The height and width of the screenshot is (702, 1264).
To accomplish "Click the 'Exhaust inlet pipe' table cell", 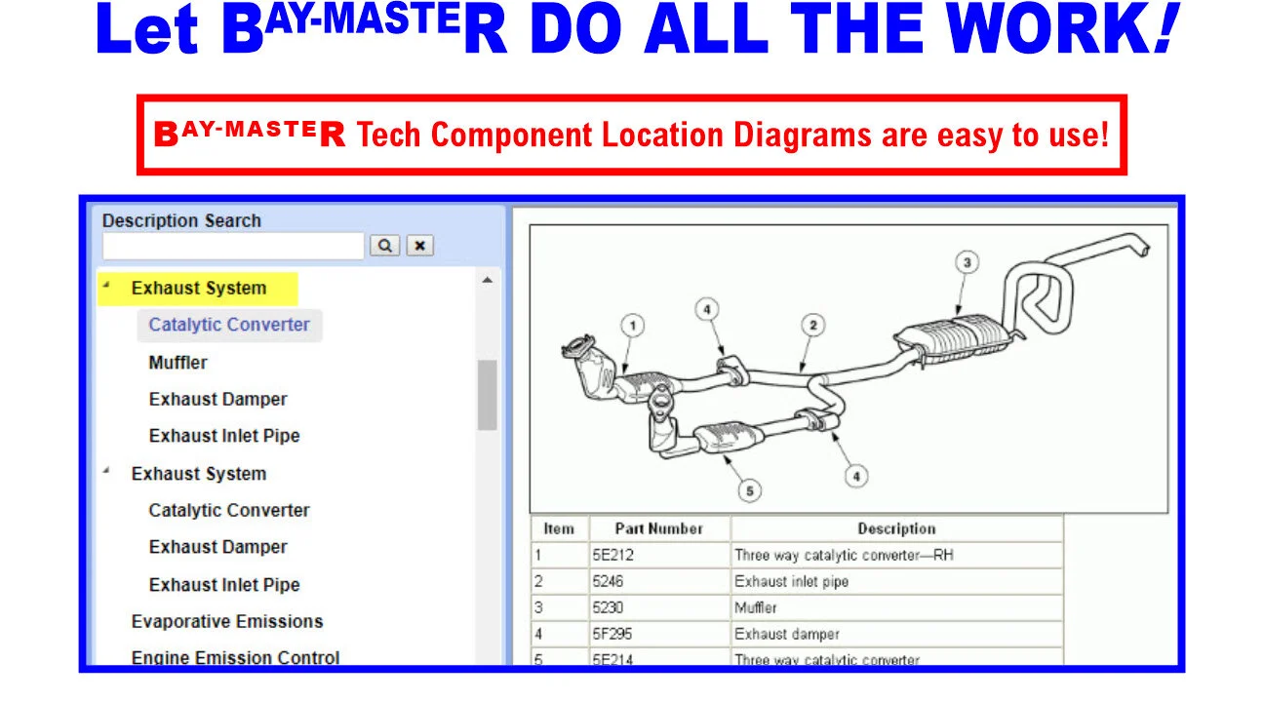I will [896, 582].
